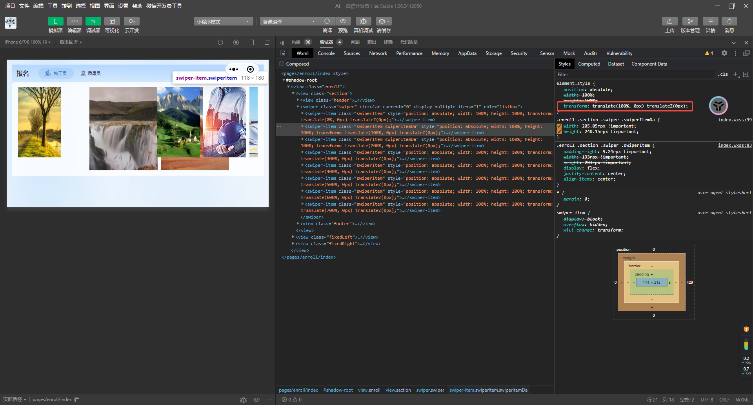Open the 代码质量 code quality tab
This screenshot has height=405, width=753.
pyautogui.click(x=409, y=42)
